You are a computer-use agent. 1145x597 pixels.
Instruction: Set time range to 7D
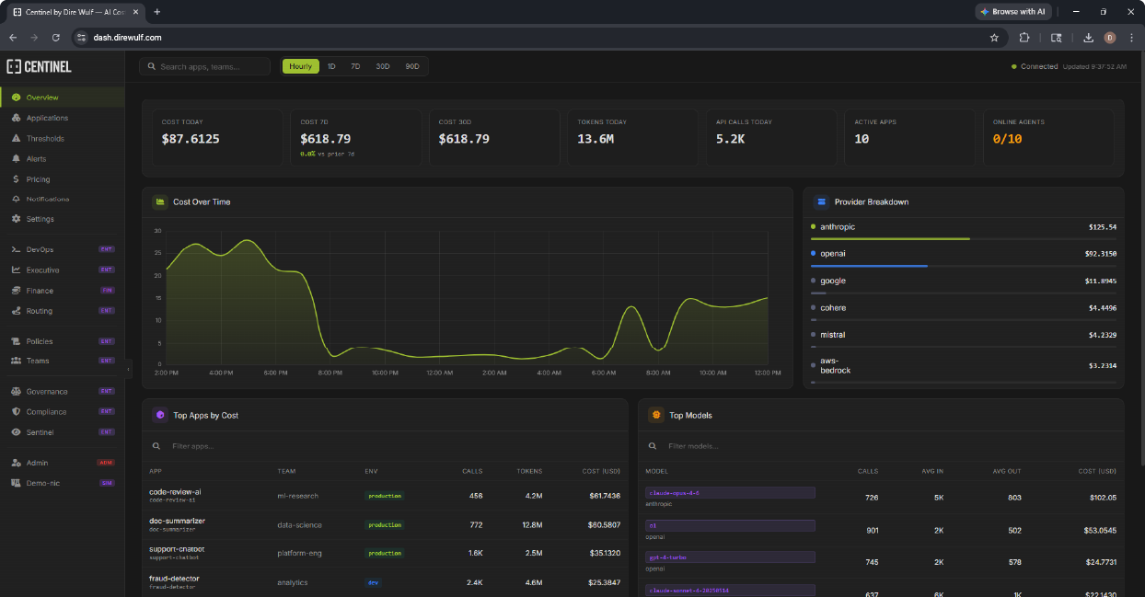(355, 66)
